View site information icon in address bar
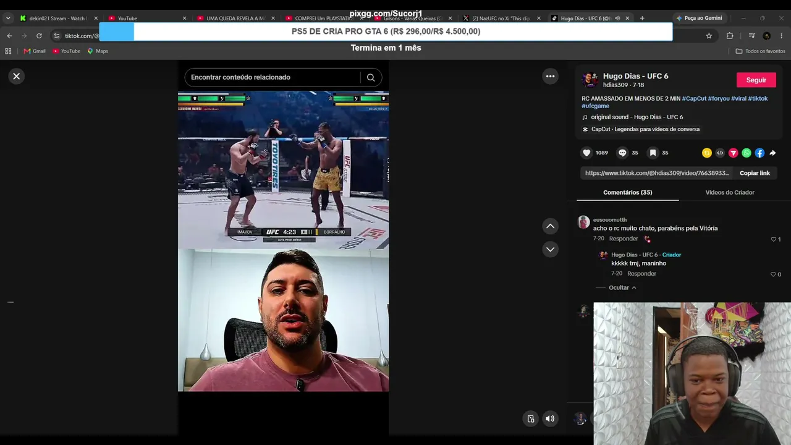The height and width of the screenshot is (445, 791). click(57, 36)
